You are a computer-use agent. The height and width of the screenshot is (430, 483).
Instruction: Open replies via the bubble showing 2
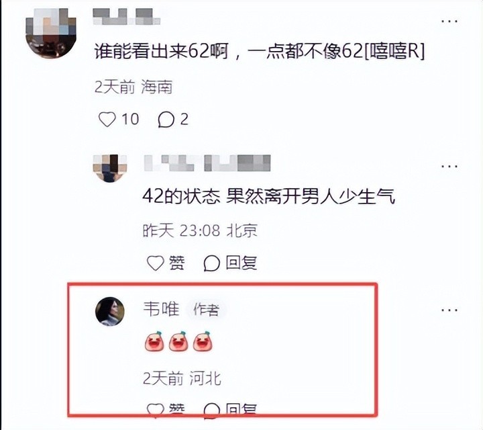tap(166, 120)
